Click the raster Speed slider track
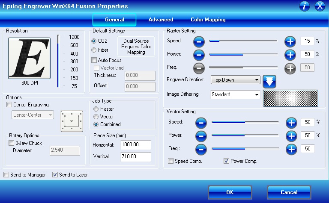 (x=243, y=41)
